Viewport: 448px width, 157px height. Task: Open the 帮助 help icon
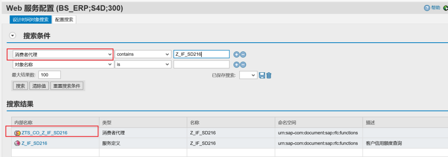427,8
